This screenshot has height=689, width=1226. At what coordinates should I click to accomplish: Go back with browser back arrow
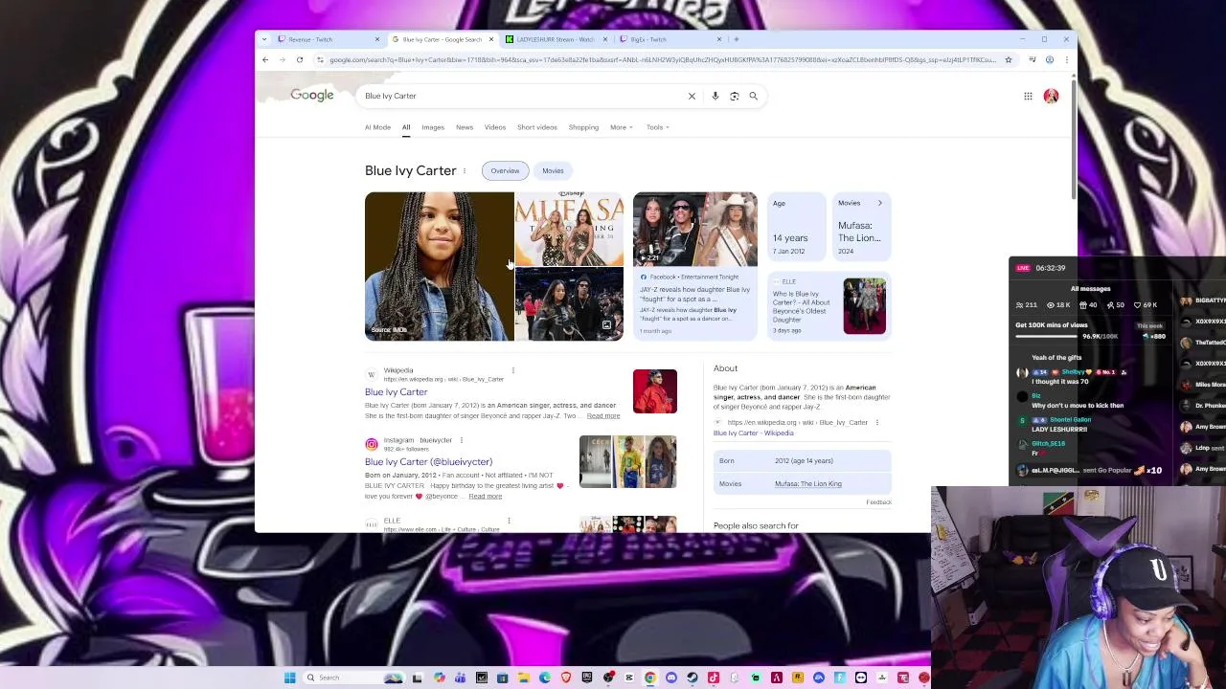coord(265,59)
